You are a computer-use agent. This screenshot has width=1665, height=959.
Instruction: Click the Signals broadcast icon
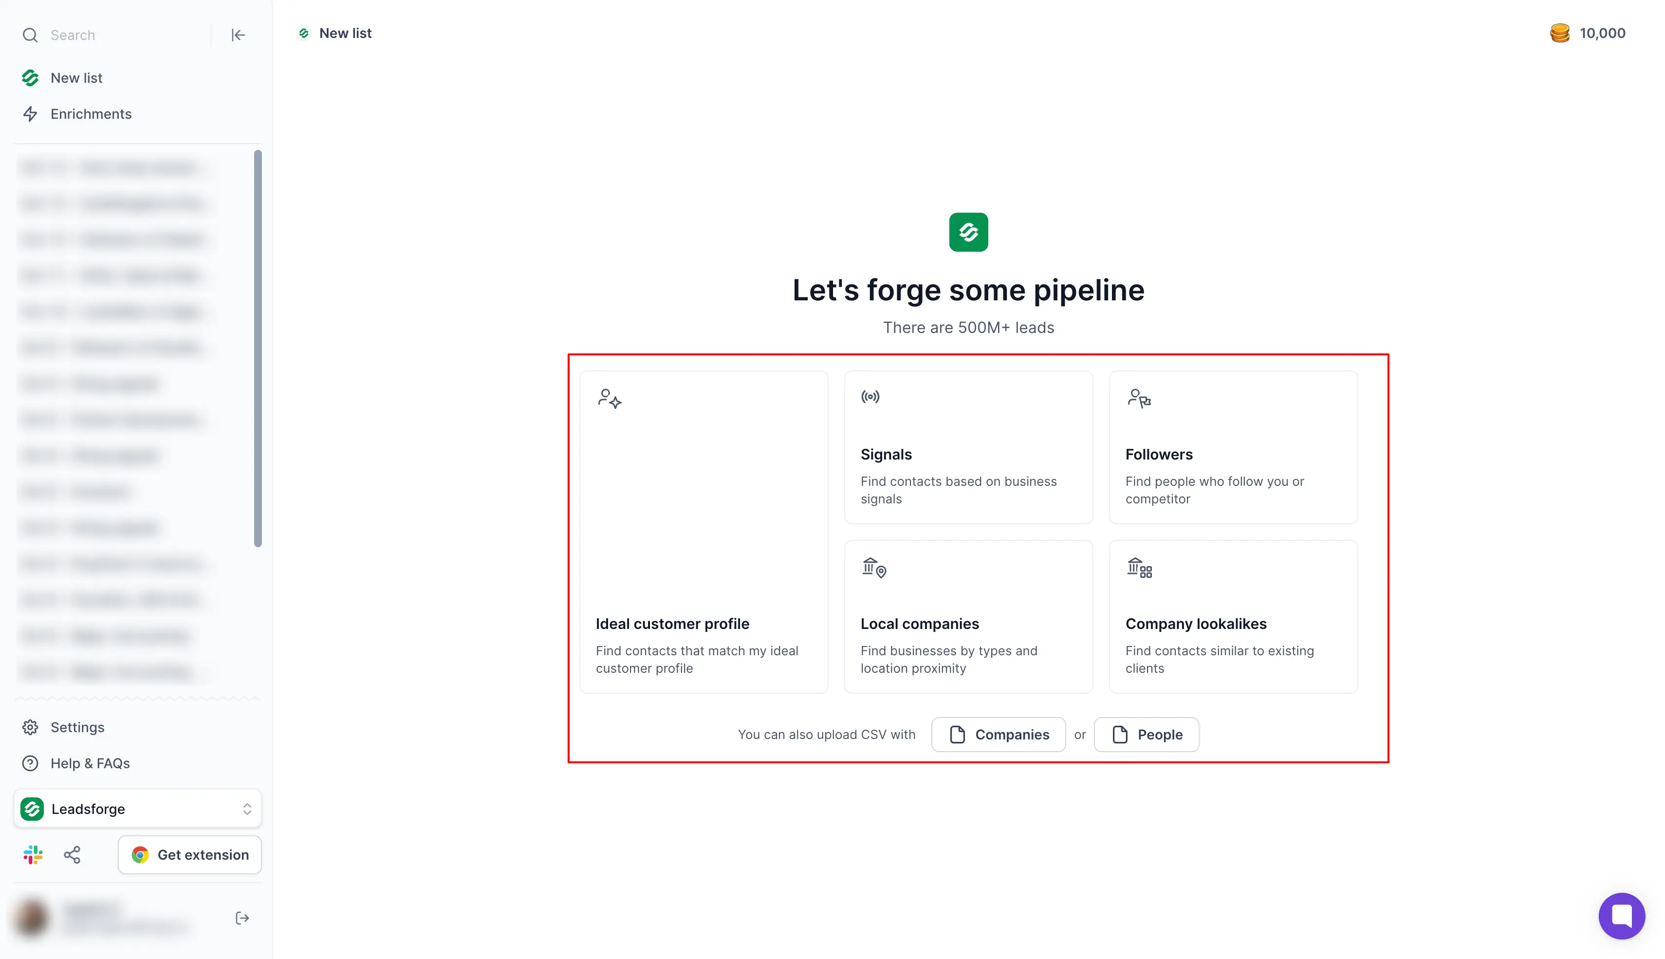(870, 397)
